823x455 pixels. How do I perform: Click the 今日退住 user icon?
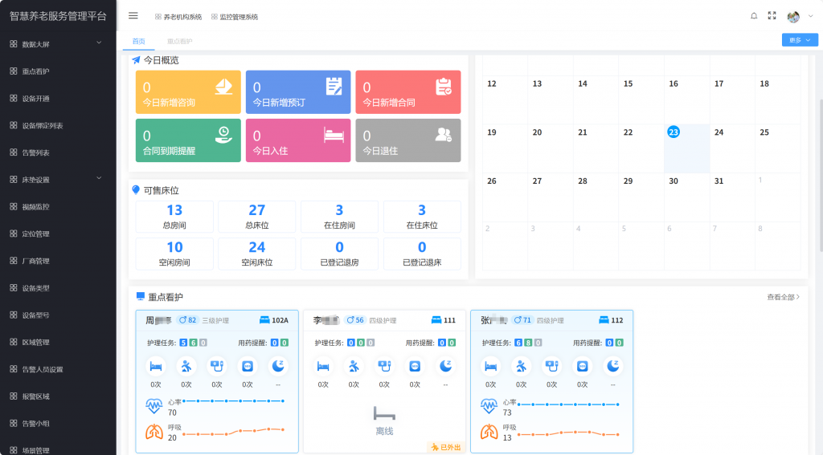coord(443,134)
